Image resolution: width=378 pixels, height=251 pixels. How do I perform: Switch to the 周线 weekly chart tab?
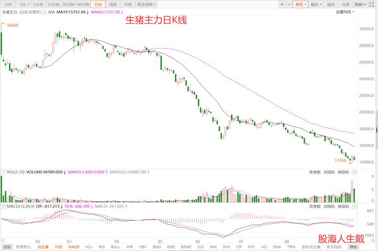pyautogui.click(x=113, y=4)
